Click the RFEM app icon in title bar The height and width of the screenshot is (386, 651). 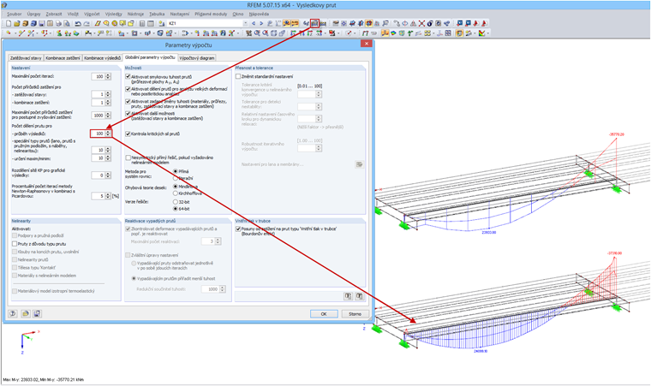[3, 5]
